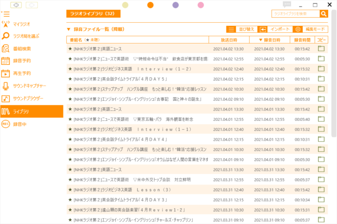Select the pale yellow color theme circle

(125, 5)
